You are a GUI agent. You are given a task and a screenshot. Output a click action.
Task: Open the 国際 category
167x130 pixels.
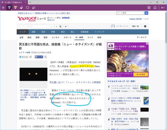(37, 37)
